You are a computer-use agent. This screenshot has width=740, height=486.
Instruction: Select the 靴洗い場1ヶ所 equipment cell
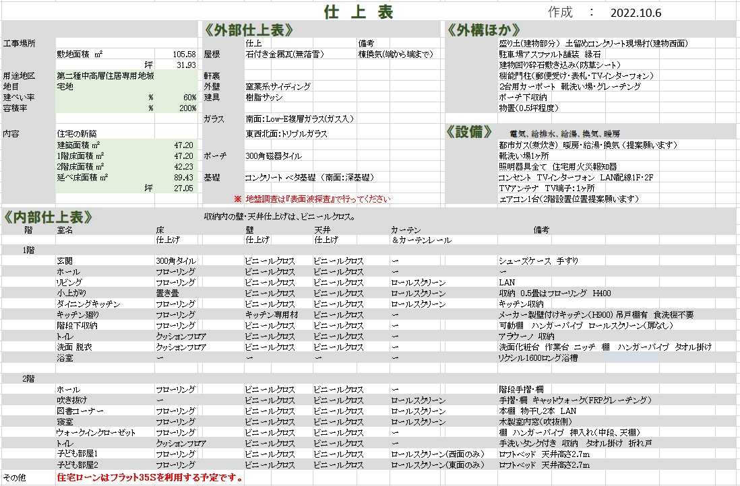[524, 156]
